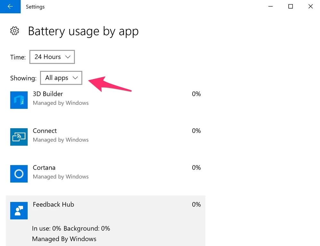Click the 0% usage value for 3D Builder
Image resolution: width=320 pixels, height=246 pixels.
point(196,94)
